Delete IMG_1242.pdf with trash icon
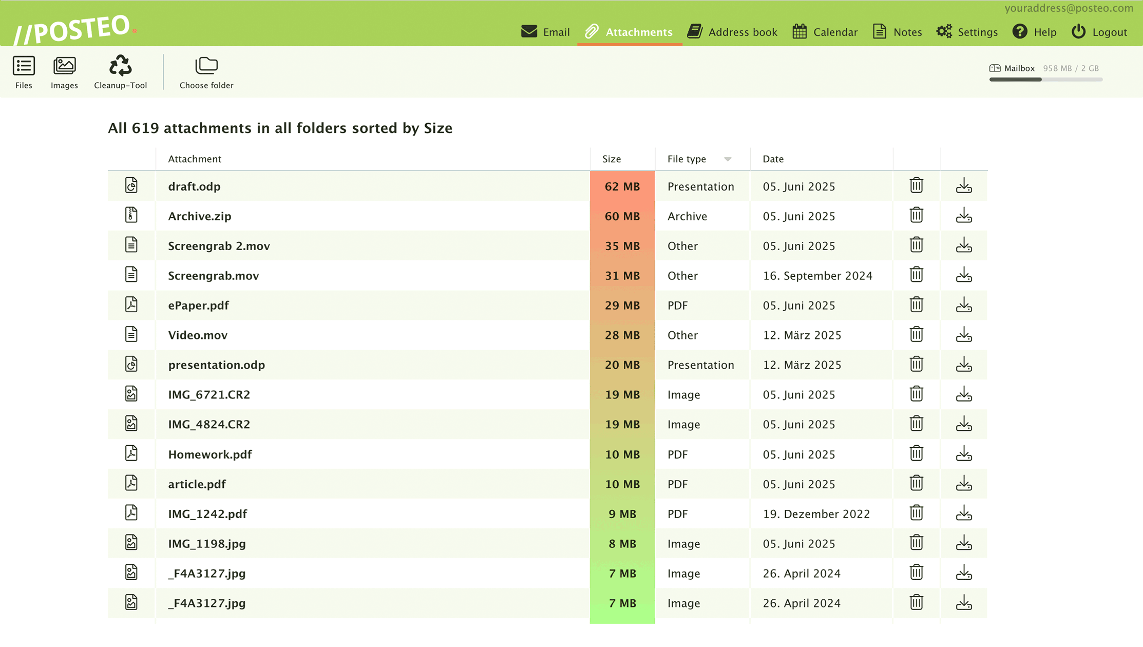Viewport: 1143px width, 647px height. pos(916,513)
